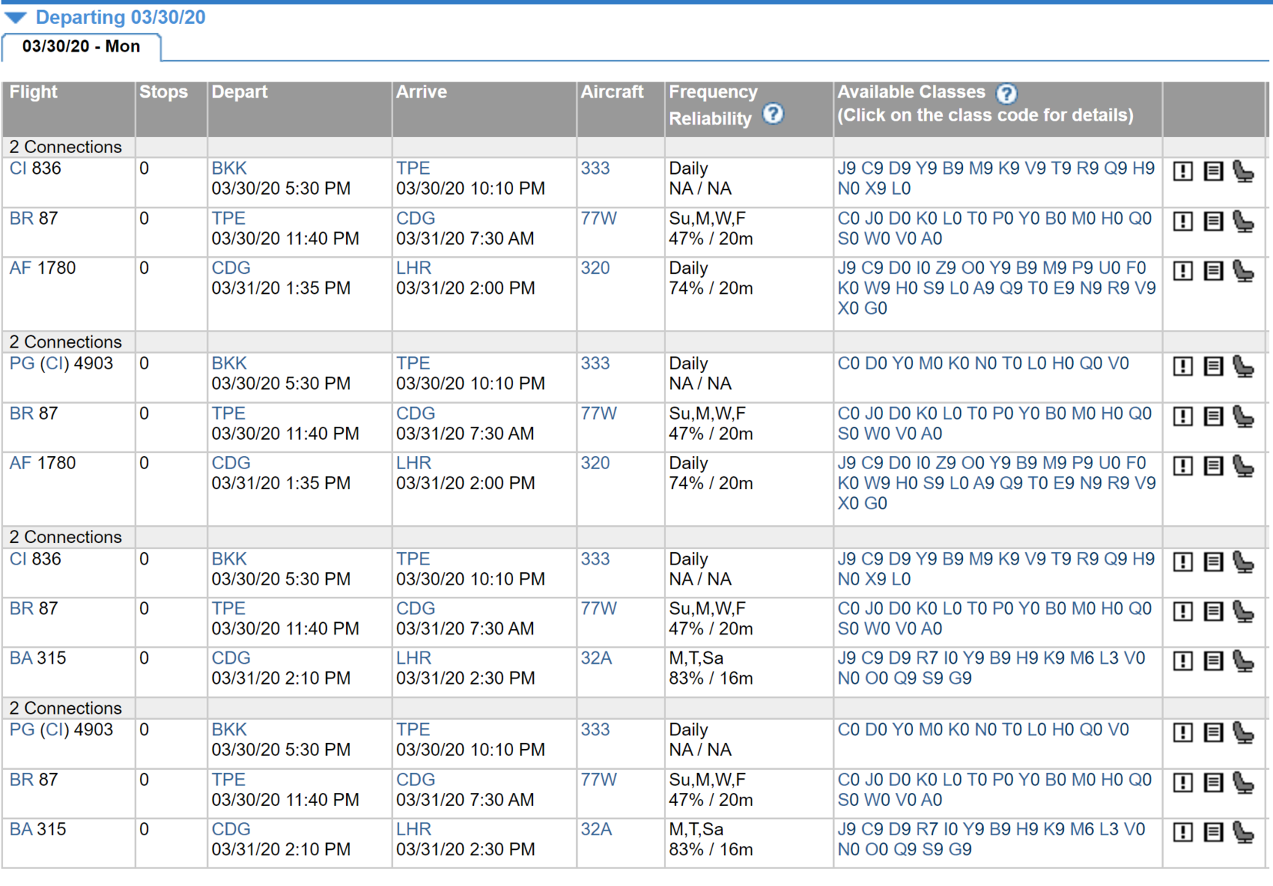This screenshot has width=1273, height=886.
Task: Click CDG arrival link for BR 87 in third itinerary
Action: [x=415, y=609]
